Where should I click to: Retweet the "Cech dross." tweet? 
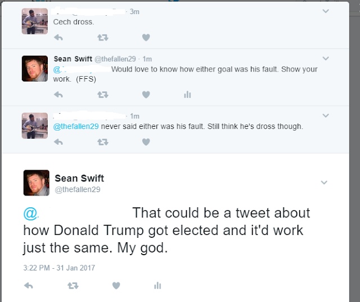coord(102,38)
